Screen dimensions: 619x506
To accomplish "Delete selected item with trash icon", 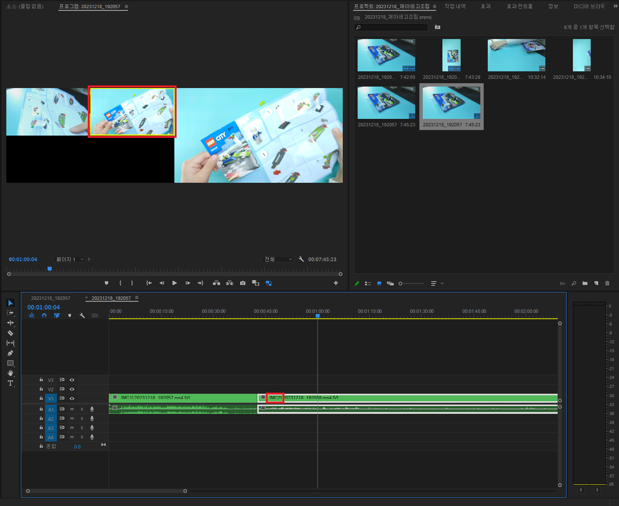I will (x=607, y=283).
